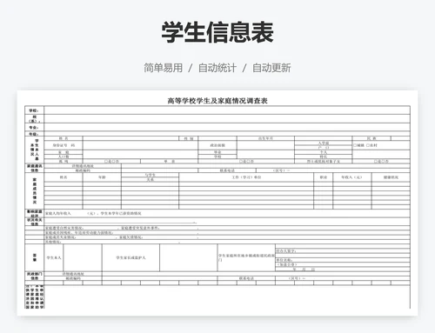Click the 年收入（元） column header
Screen dimensions: 435x333
pyautogui.click(x=352, y=177)
